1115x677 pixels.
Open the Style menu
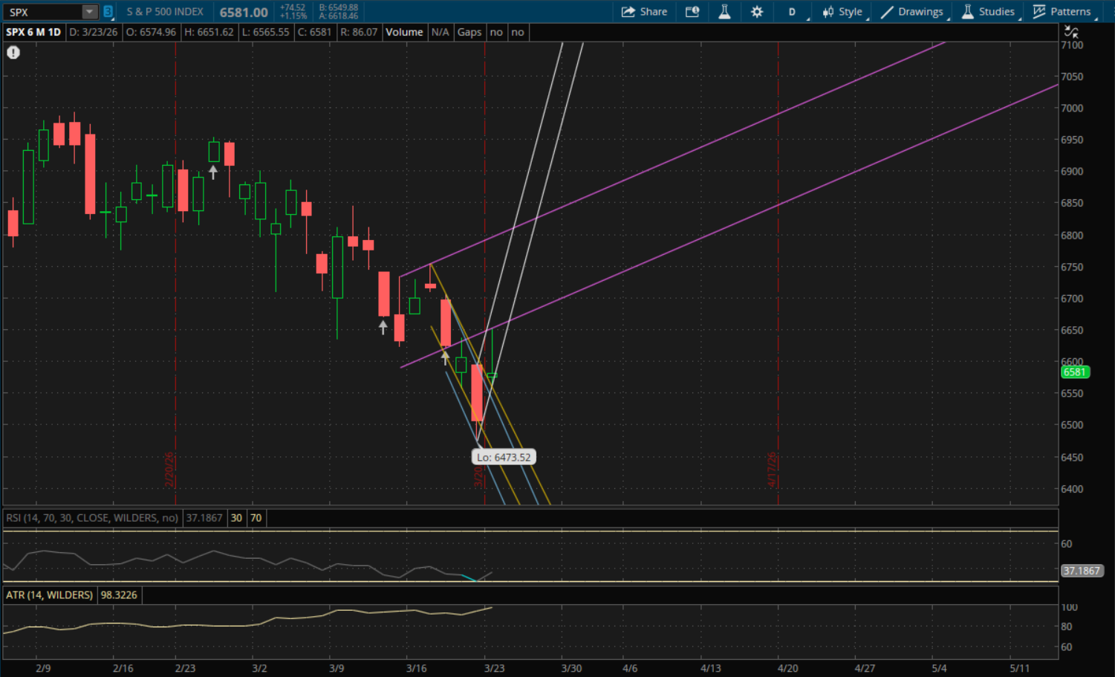tap(842, 12)
